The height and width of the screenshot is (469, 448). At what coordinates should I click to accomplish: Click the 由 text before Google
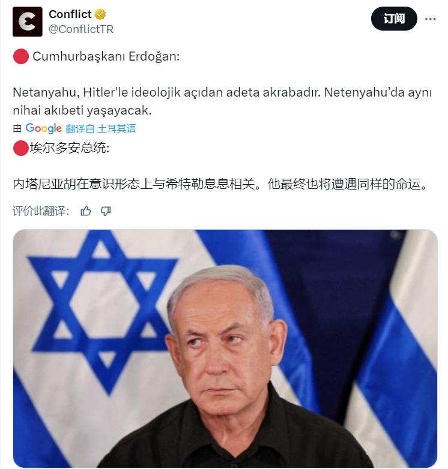[17, 128]
